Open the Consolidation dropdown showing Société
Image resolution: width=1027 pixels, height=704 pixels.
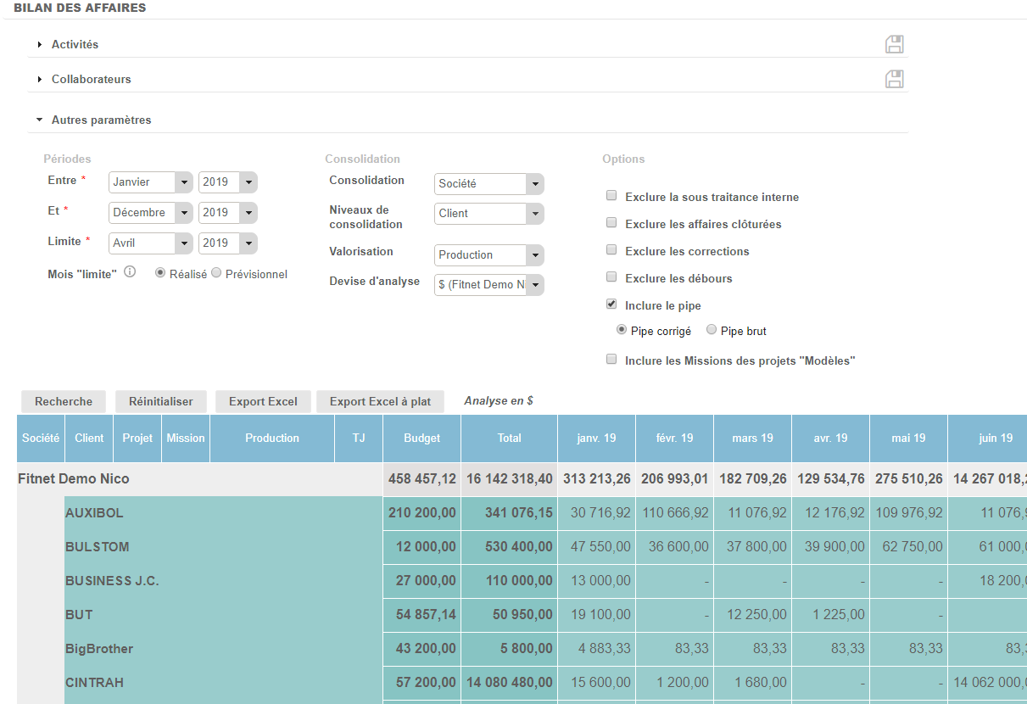tap(488, 184)
